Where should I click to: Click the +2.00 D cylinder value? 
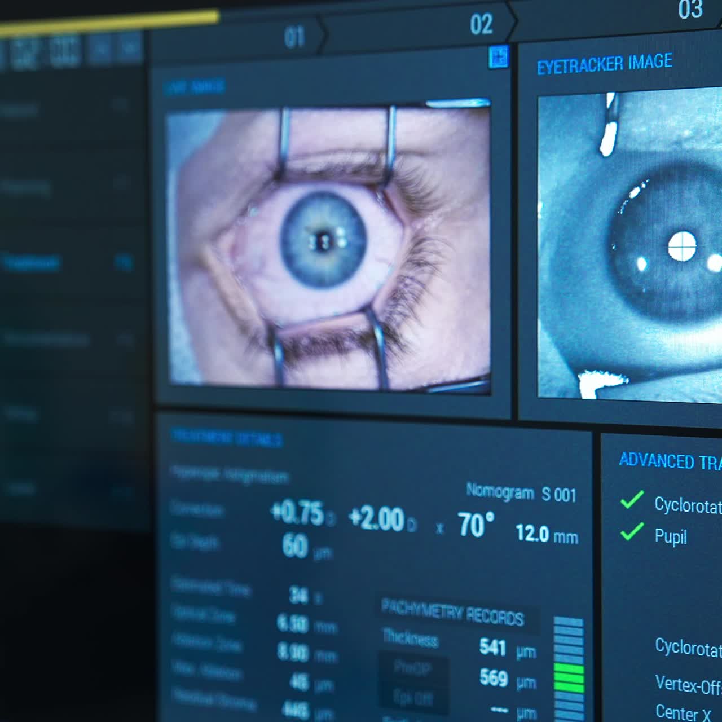382,519
